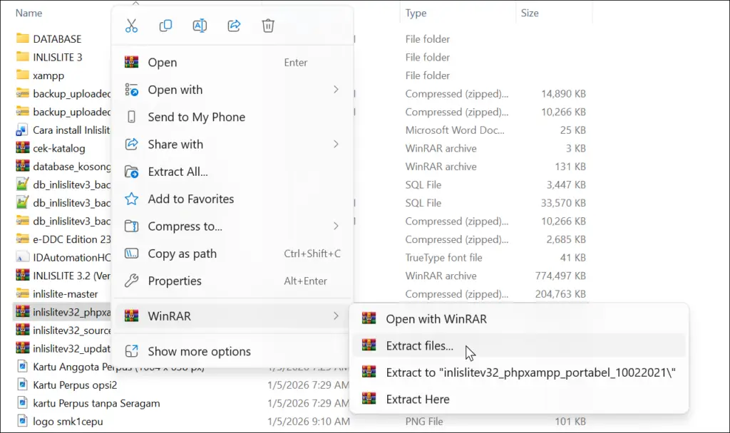Click the Delete trash can icon

pyautogui.click(x=268, y=26)
